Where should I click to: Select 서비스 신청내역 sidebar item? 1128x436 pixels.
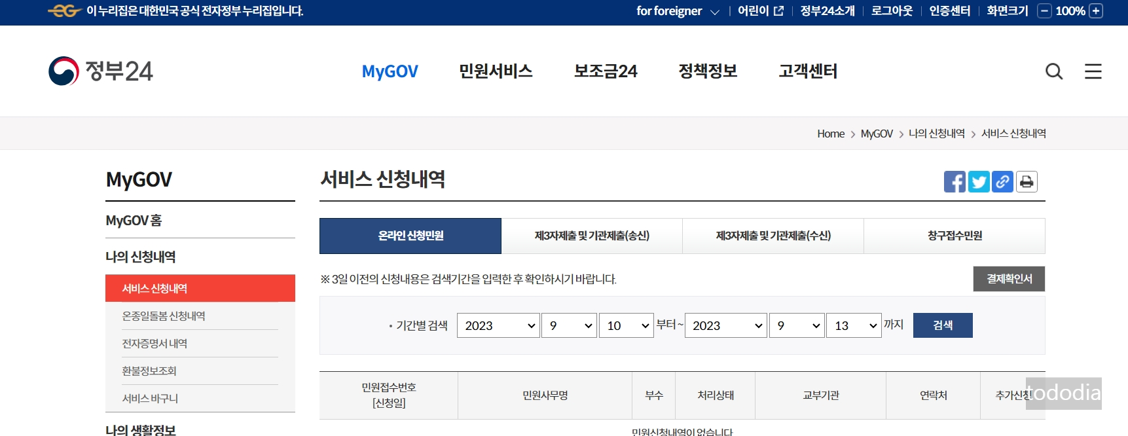200,288
